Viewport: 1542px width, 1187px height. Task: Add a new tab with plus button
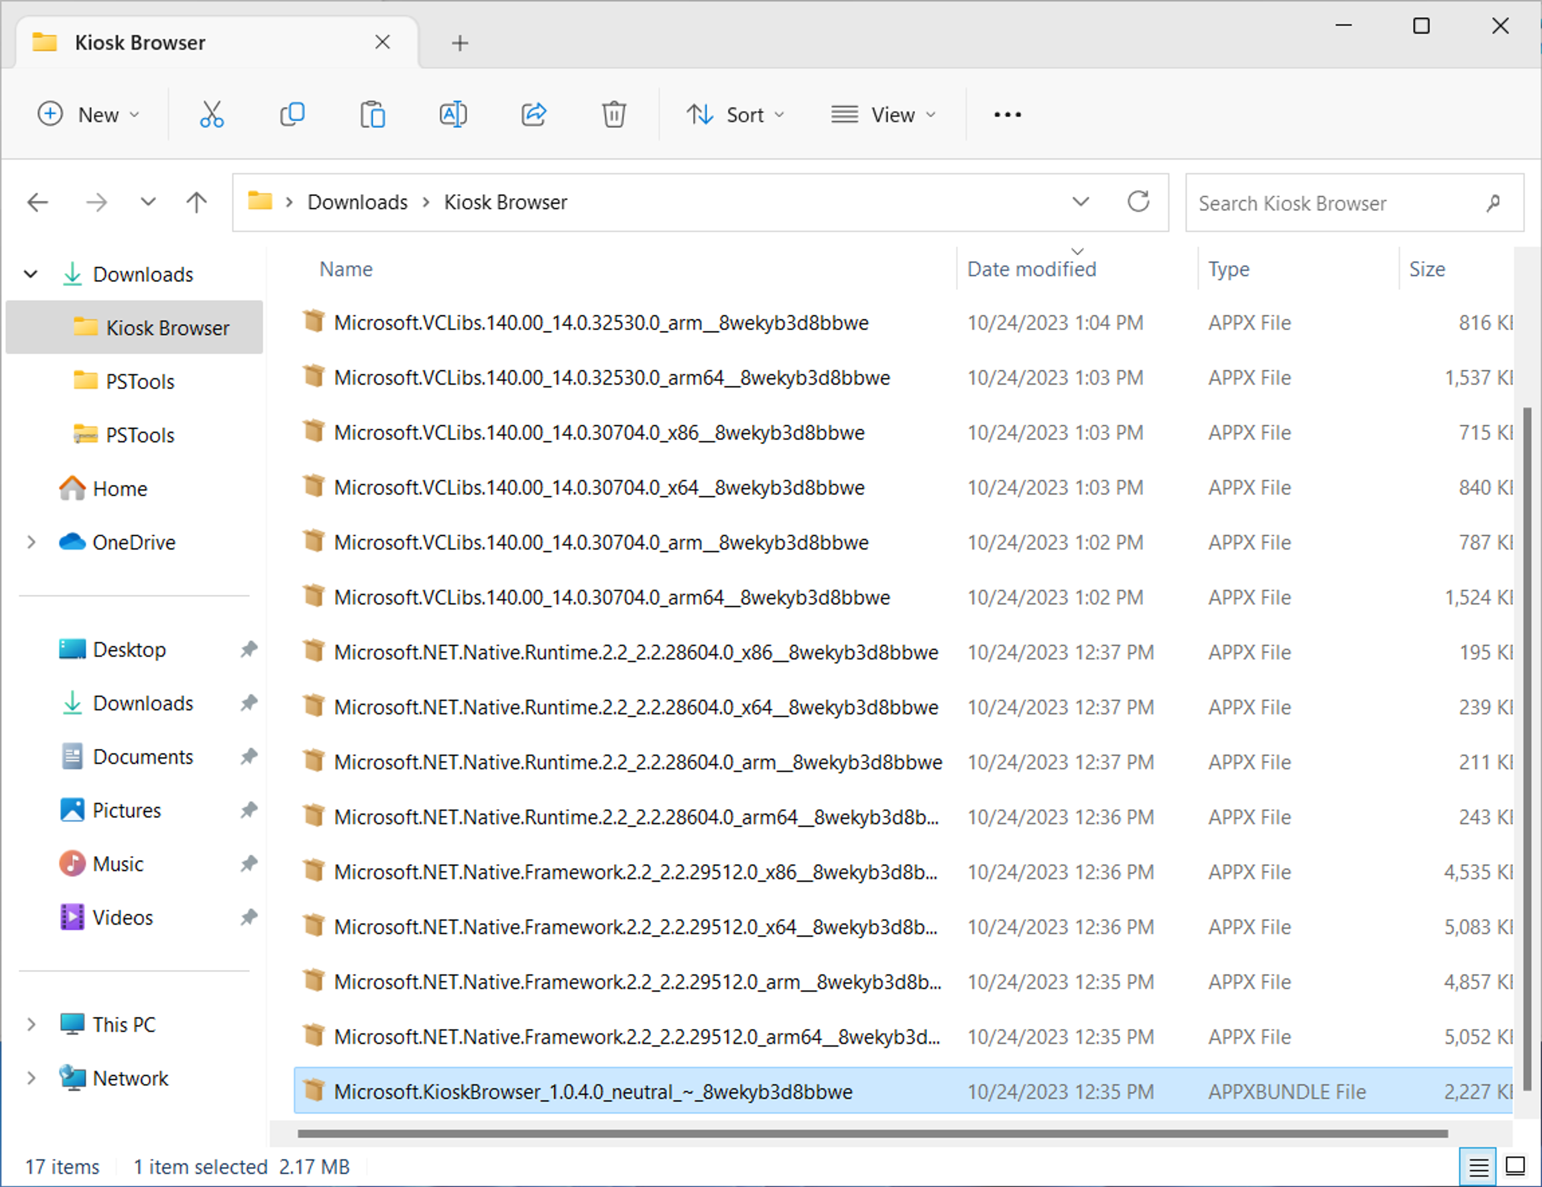pyautogui.click(x=460, y=43)
